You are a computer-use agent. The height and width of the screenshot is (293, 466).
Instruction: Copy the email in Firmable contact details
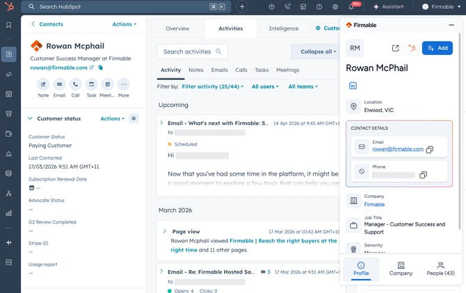tap(429, 149)
